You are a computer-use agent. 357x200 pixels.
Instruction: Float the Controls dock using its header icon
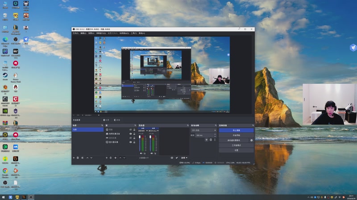click(x=253, y=125)
